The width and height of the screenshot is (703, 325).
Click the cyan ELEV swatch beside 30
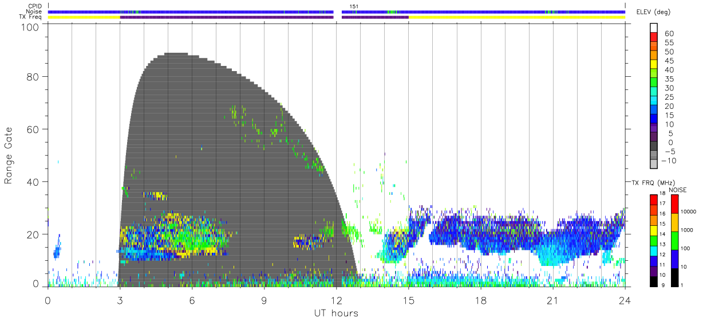tap(653, 91)
